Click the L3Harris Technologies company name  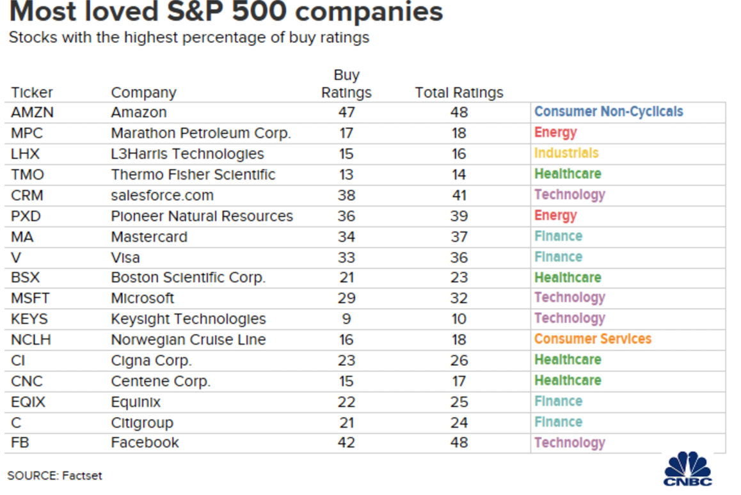[x=187, y=154]
